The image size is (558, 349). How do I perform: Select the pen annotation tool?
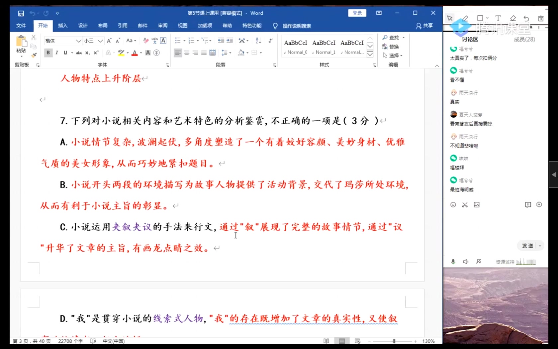[465, 18]
